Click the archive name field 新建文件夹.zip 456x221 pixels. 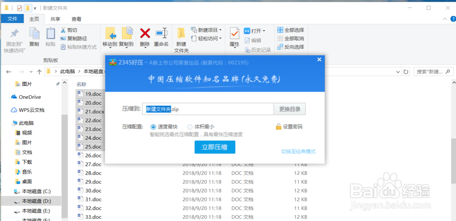click(207, 109)
